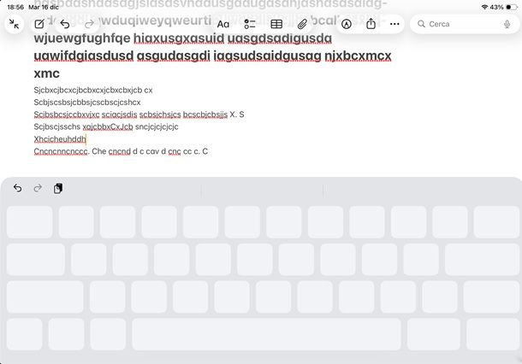Tap heading word 'uawifdgiasdusd'
The width and height of the screenshot is (522, 364).
[x=84, y=56]
